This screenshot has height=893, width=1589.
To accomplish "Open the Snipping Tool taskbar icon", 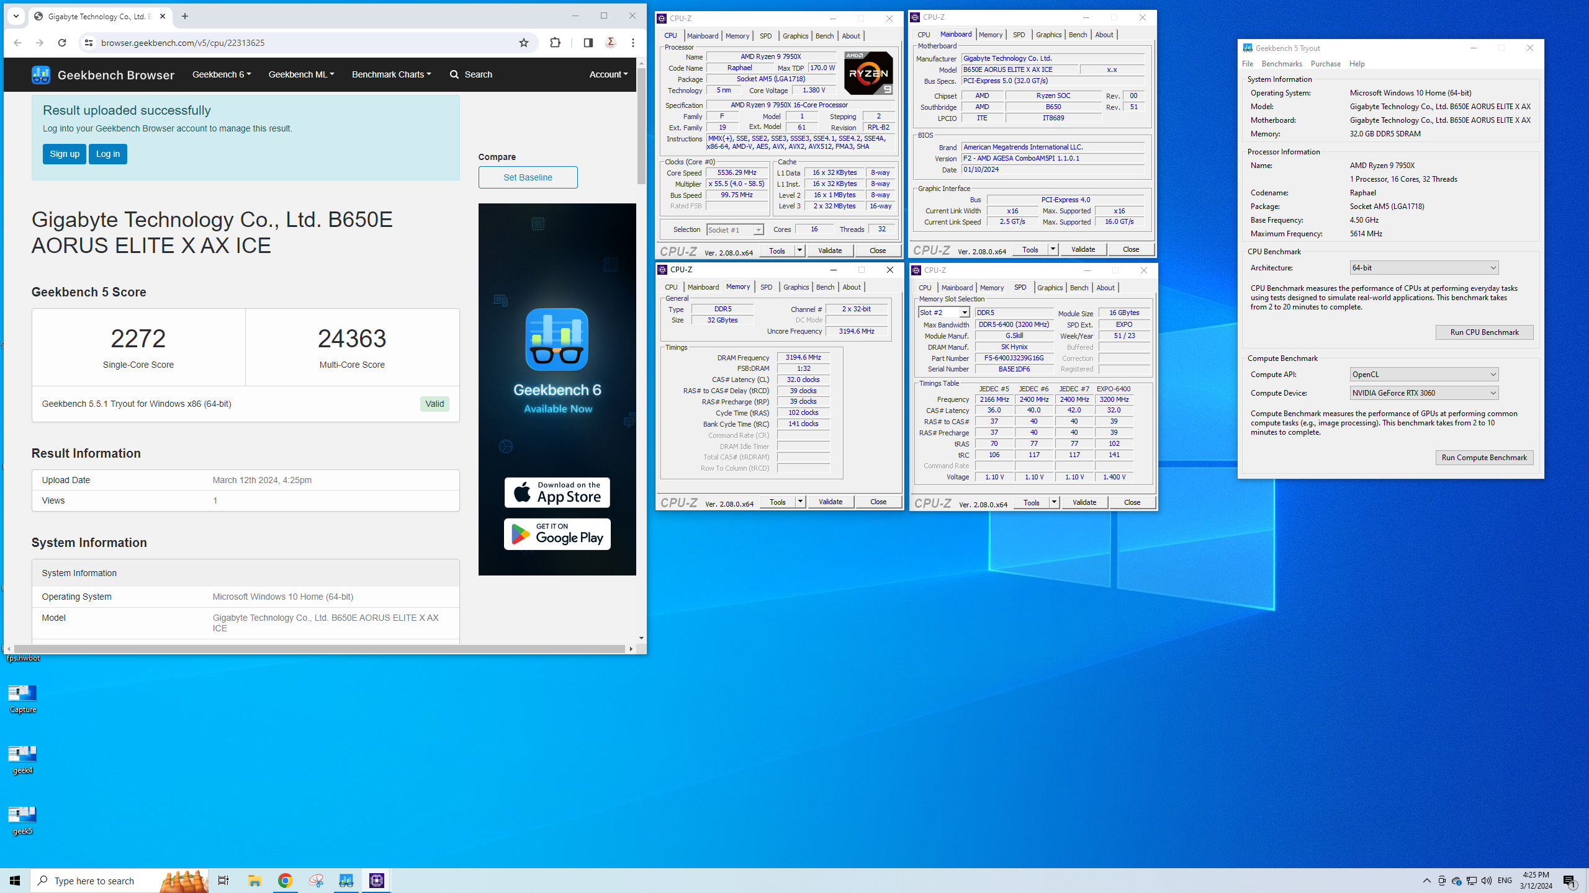I will pyautogui.click(x=316, y=881).
